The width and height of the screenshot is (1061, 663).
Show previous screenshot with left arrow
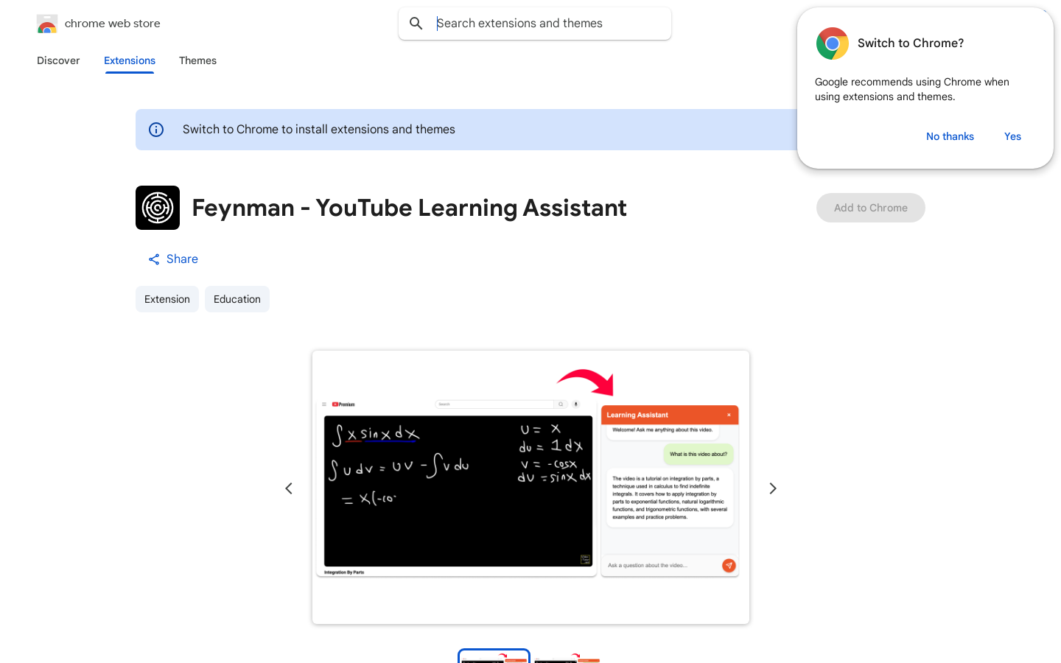289,488
